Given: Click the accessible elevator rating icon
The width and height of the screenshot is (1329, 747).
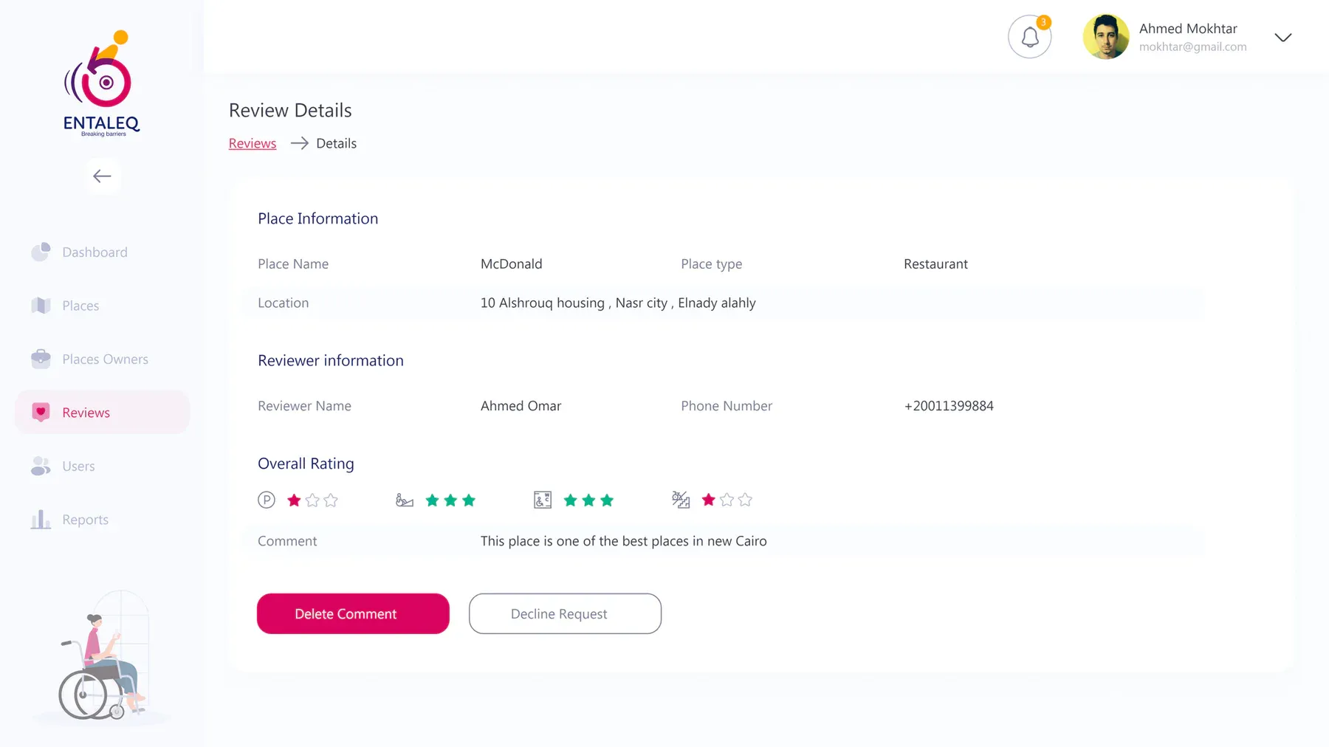Looking at the screenshot, I should pyautogui.click(x=543, y=500).
